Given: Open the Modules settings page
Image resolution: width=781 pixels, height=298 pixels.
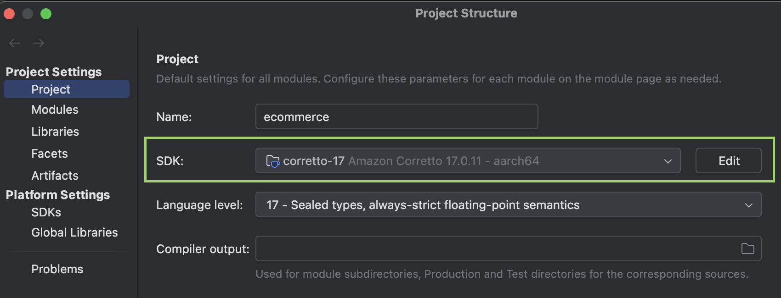Looking at the screenshot, I should tap(55, 110).
